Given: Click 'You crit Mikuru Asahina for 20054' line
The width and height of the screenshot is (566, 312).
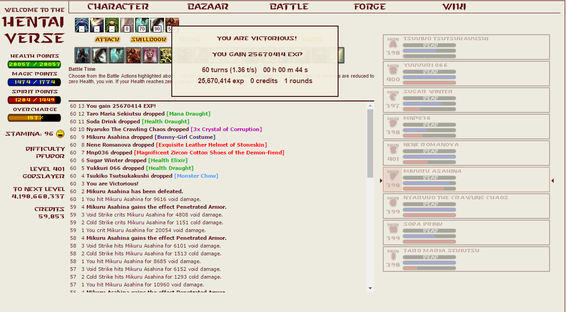Looking at the screenshot, I should [x=146, y=230].
